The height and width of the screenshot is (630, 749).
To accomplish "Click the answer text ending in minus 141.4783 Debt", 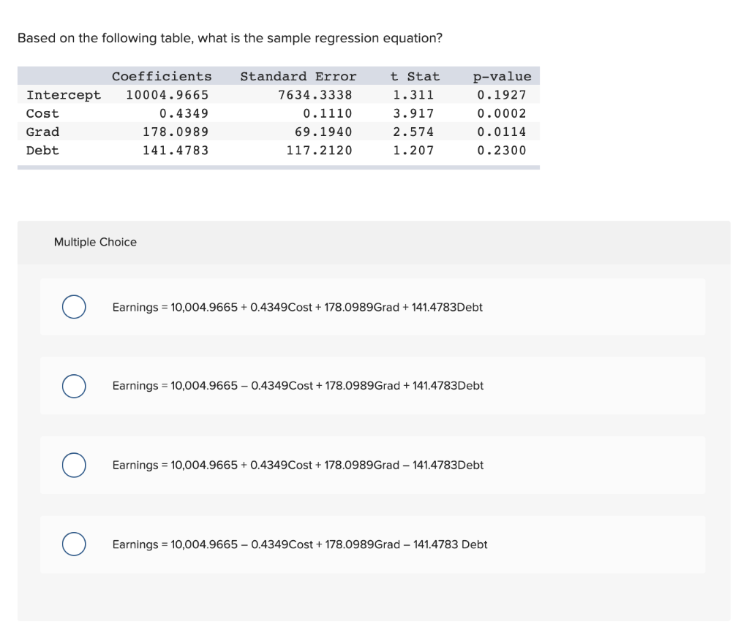I will (300, 544).
